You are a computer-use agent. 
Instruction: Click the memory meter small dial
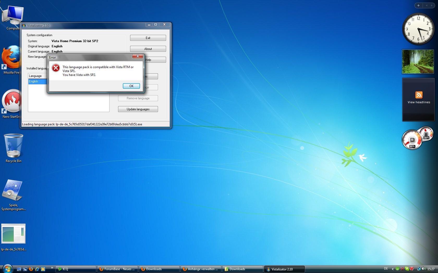pos(426,134)
